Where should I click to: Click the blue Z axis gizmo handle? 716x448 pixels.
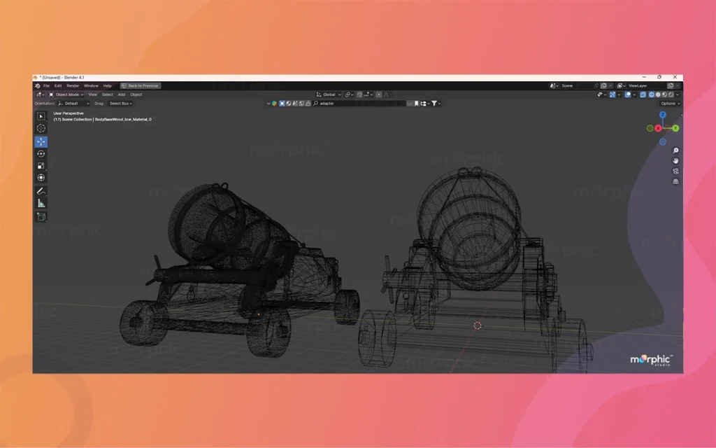(663, 115)
